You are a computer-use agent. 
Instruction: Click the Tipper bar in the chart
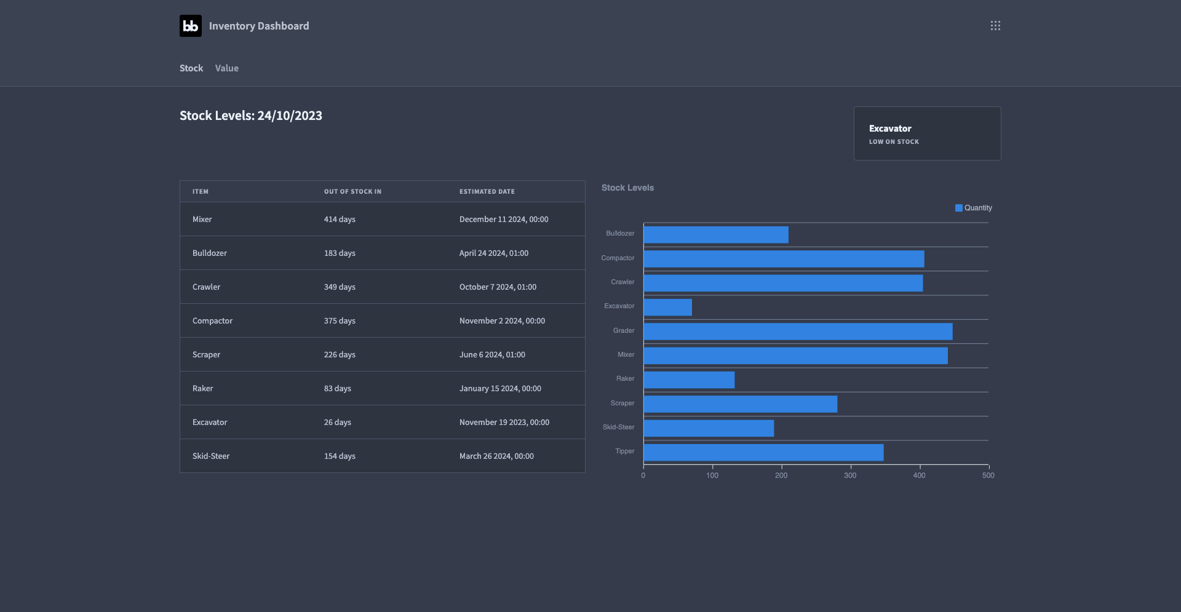(x=763, y=452)
